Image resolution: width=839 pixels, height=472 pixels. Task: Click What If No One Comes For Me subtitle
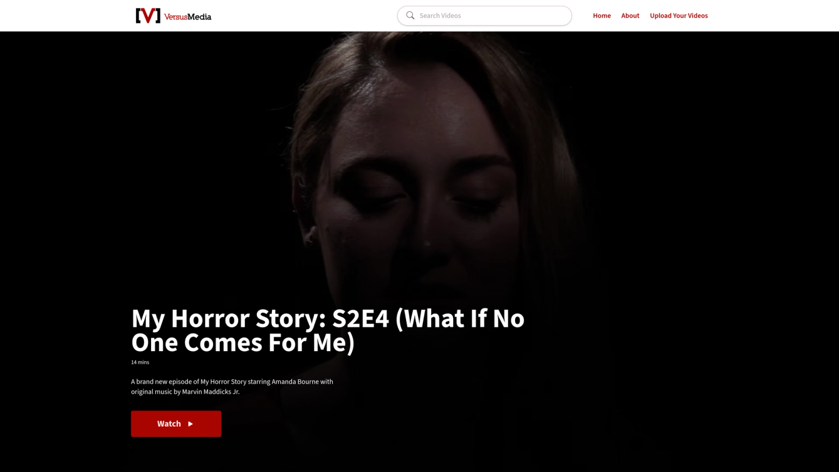click(x=328, y=331)
